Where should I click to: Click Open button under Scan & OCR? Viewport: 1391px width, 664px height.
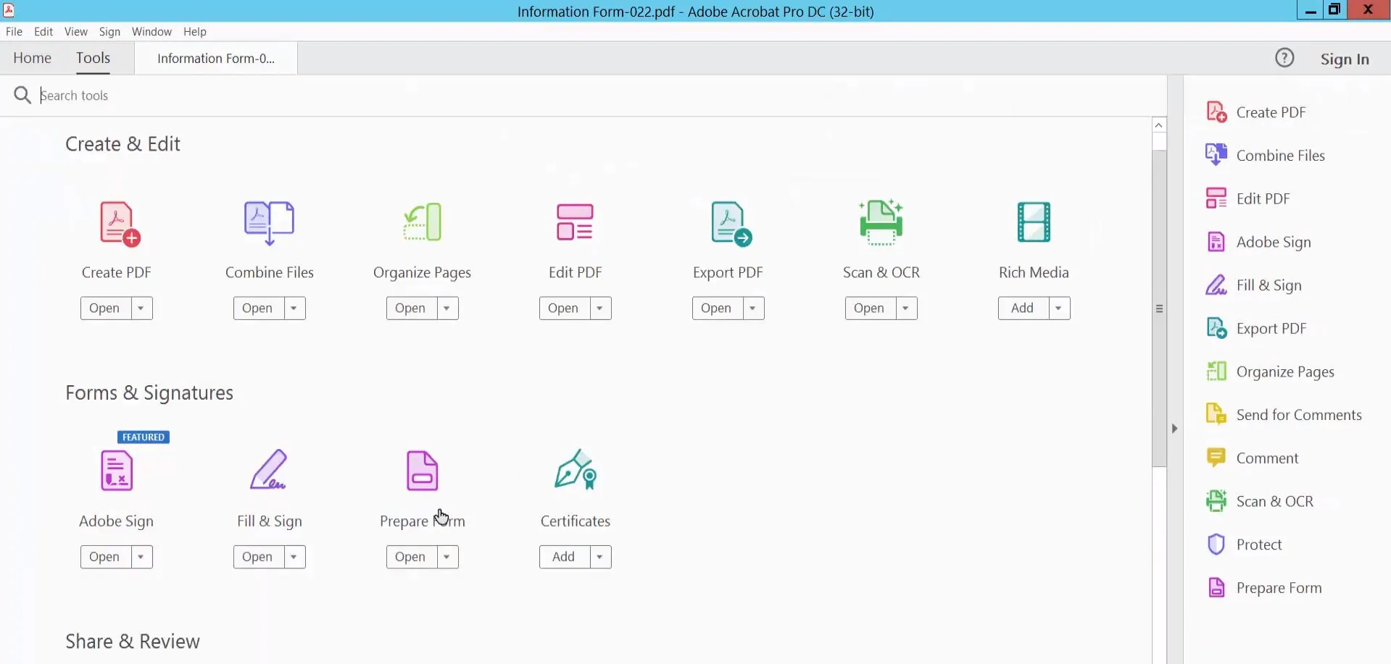pyautogui.click(x=870, y=308)
